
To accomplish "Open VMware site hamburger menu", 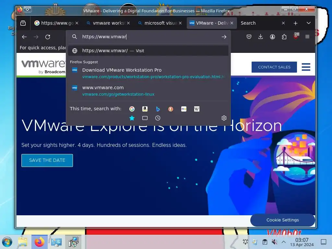I will point(306,67).
